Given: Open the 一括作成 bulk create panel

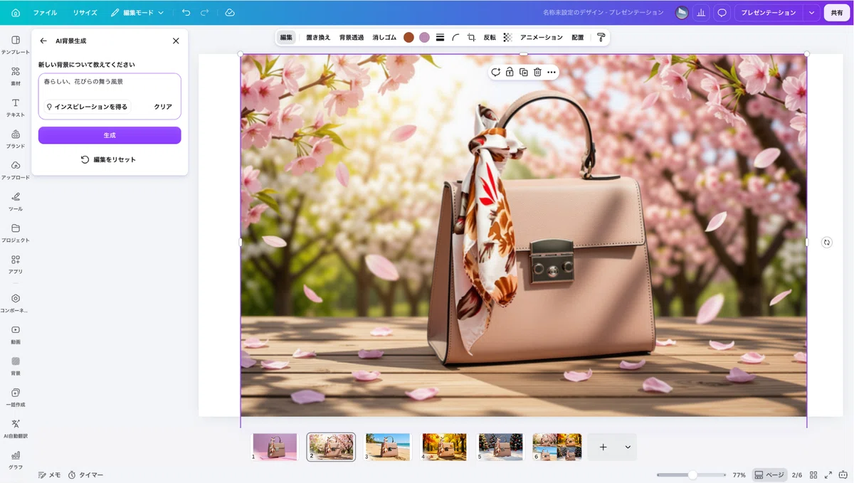Looking at the screenshot, I should tap(16, 397).
